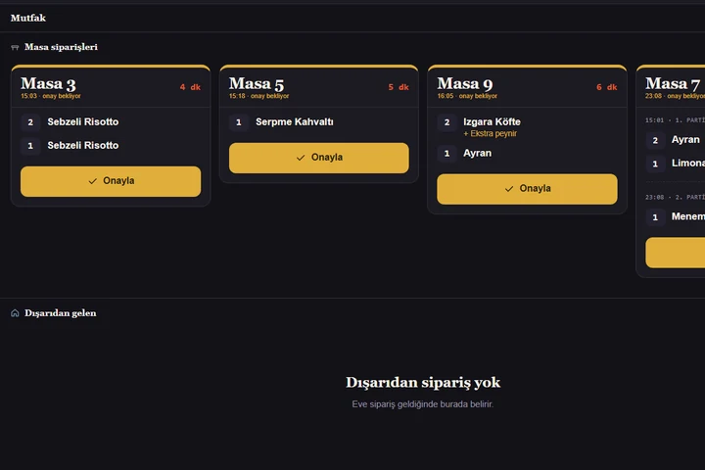Confirm the Masa 3 order with Onayla

111,181
